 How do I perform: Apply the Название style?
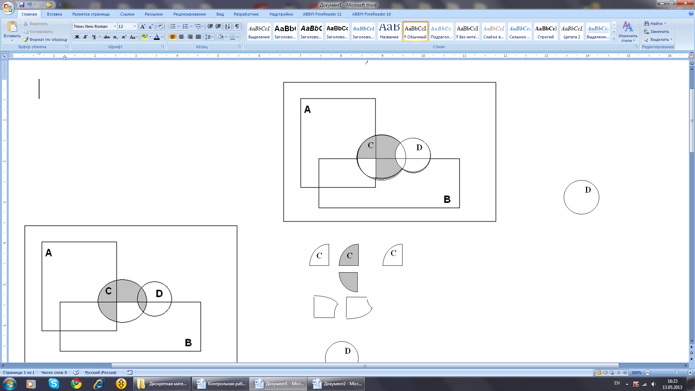coord(389,31)
